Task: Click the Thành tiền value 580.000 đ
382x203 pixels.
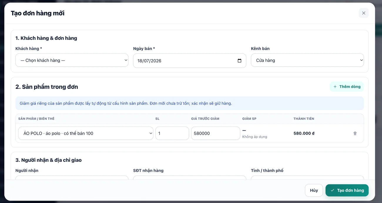Action: [x=304, y=133]
